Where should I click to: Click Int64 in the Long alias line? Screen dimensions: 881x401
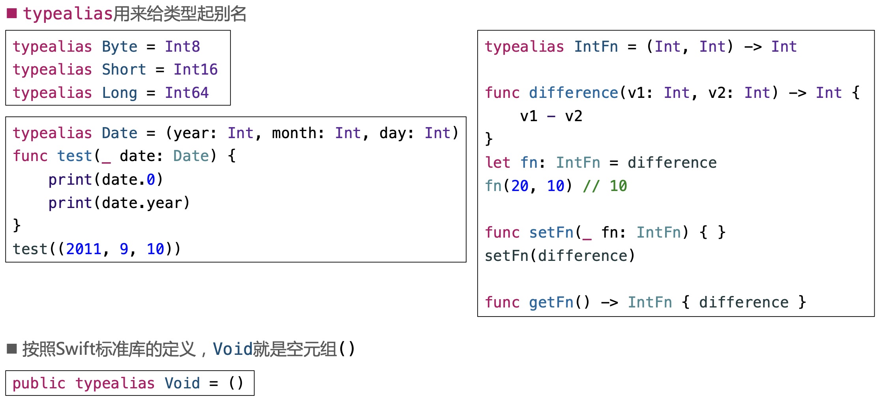tap(187, 93)
